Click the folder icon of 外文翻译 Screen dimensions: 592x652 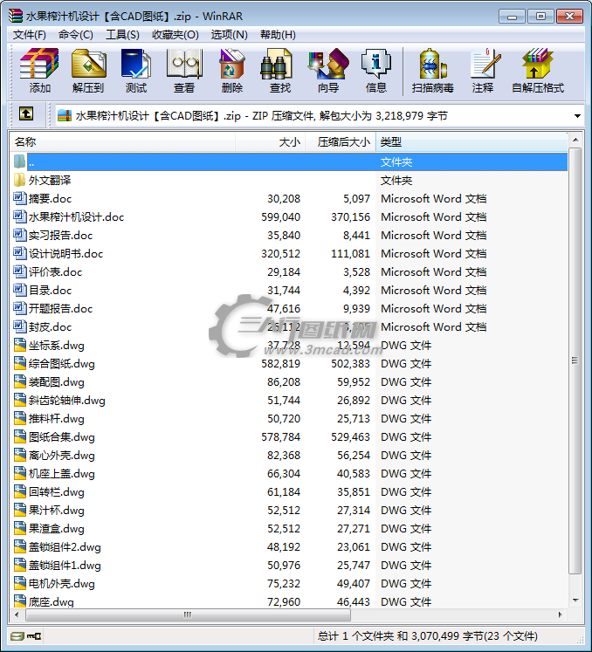click(x=19, y=180)
